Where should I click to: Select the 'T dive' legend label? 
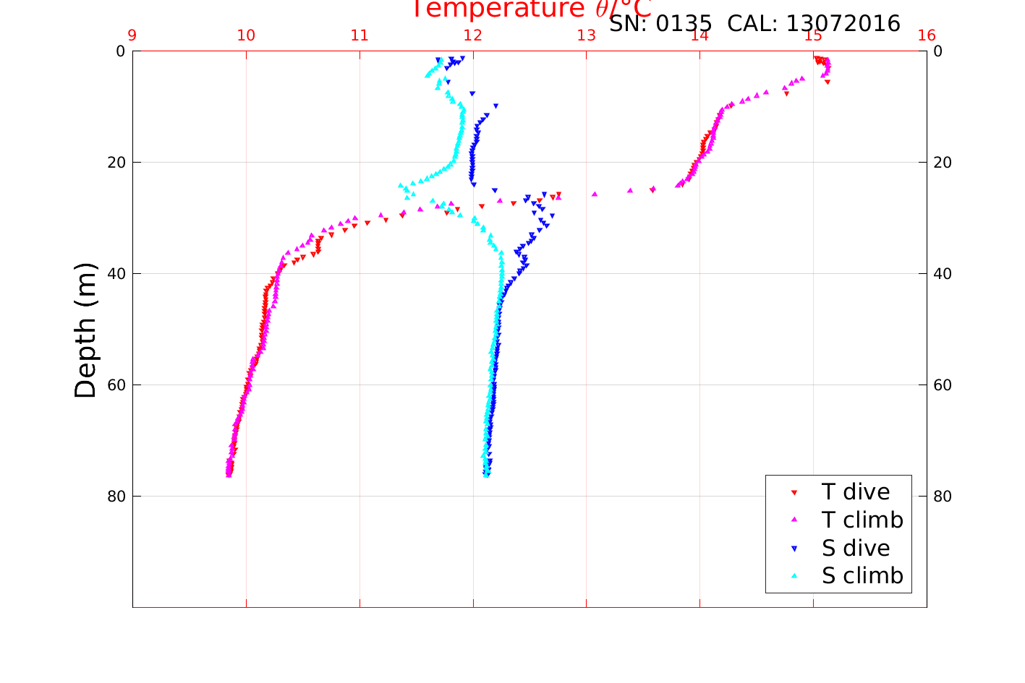[x=856, y=491]
